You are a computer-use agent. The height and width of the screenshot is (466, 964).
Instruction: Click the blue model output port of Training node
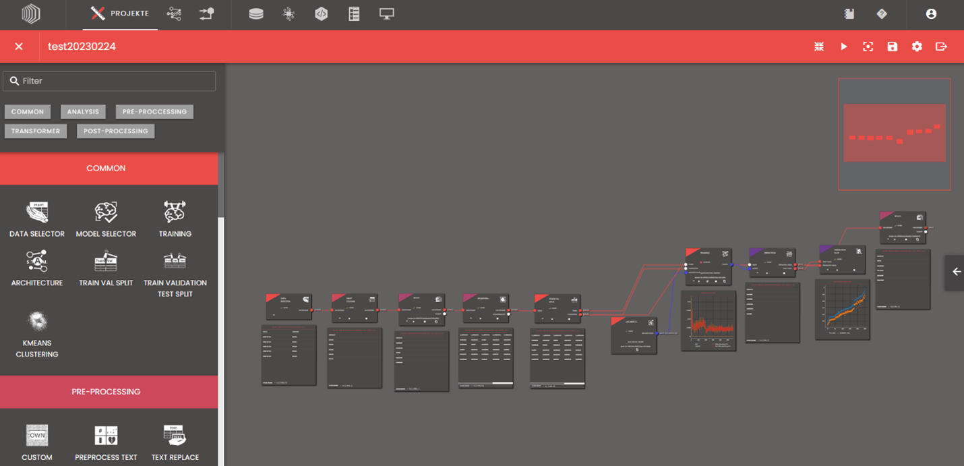[731, 264]
